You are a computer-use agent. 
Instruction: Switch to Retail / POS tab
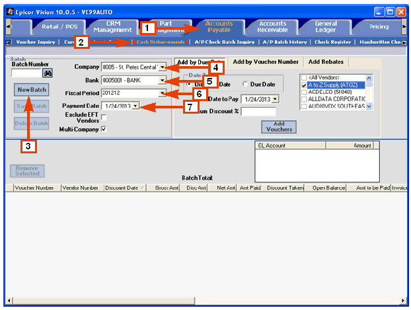pos(59,26)
